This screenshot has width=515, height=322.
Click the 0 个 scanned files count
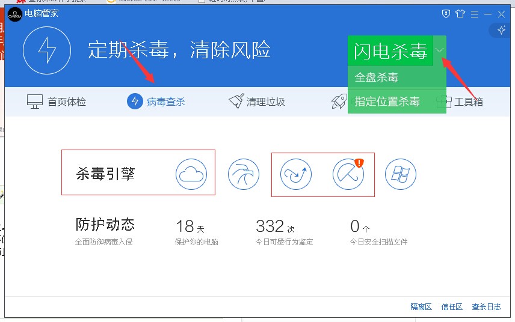[360, 226]
